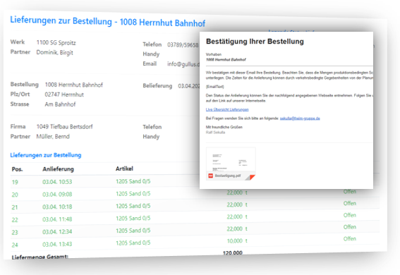
Task: Click the phone number 03789/59658
Action: [183, 45]
